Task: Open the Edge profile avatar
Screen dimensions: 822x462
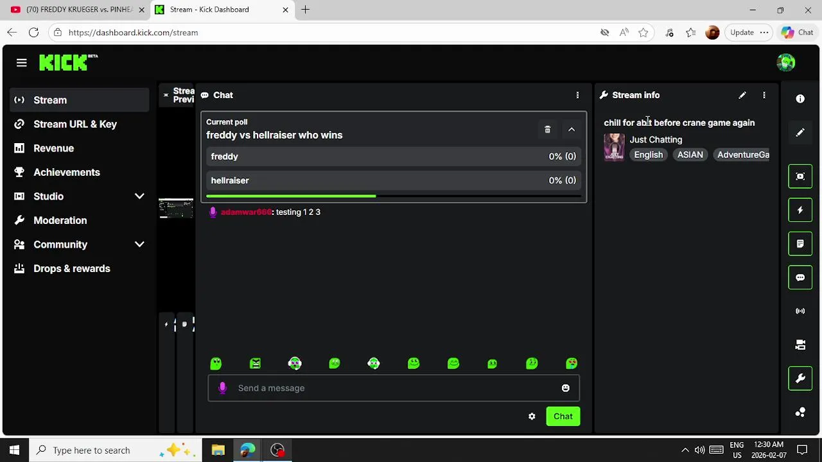Action: pyautogui.click(x=712, y=32)
